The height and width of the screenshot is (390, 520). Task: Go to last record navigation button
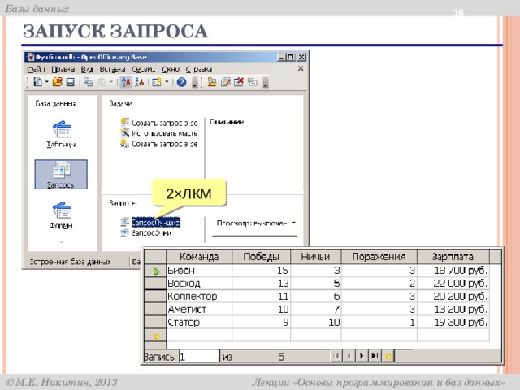(375, 356)
